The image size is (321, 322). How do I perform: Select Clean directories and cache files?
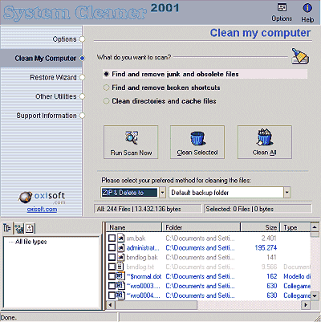(106, 101)
